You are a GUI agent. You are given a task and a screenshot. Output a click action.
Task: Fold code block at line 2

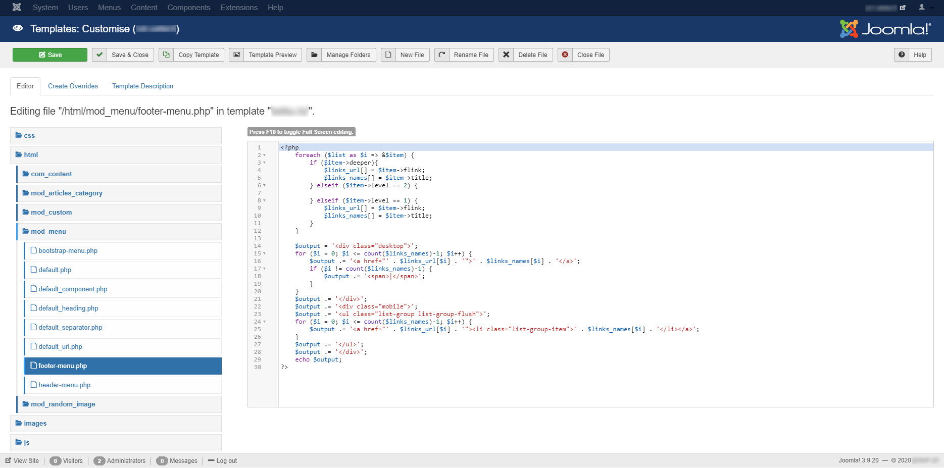264,155
